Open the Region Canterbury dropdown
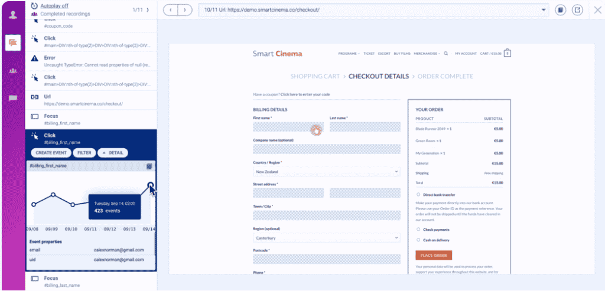 click(x=326, y=238)
